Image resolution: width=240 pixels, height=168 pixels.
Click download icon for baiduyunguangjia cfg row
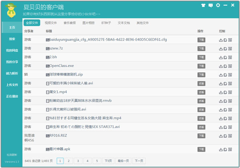click(221, 40)
